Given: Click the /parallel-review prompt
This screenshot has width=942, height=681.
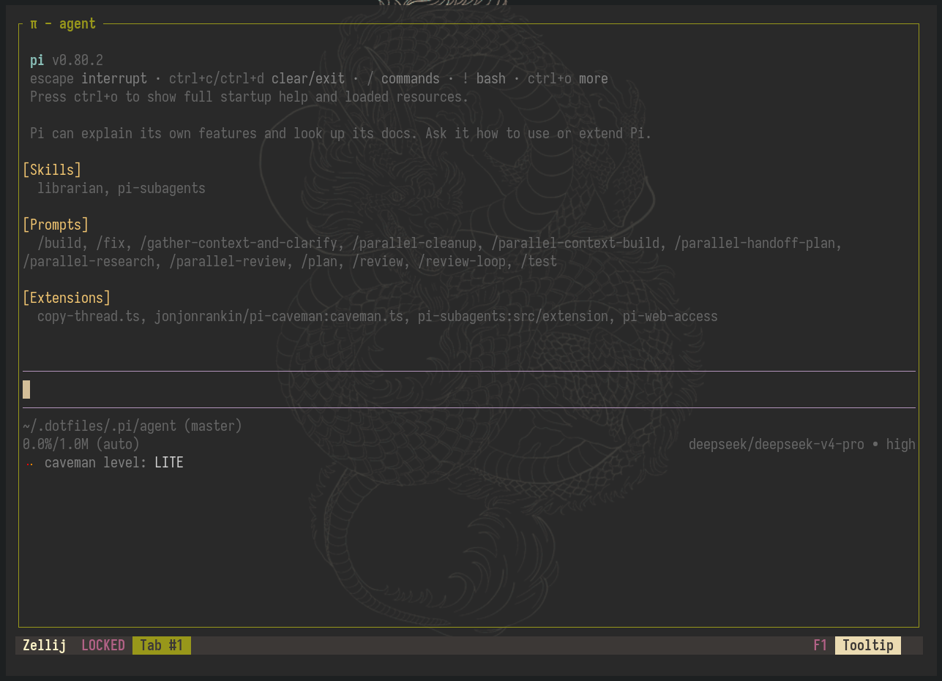Looking at the screenshot, I should point(228,261).
